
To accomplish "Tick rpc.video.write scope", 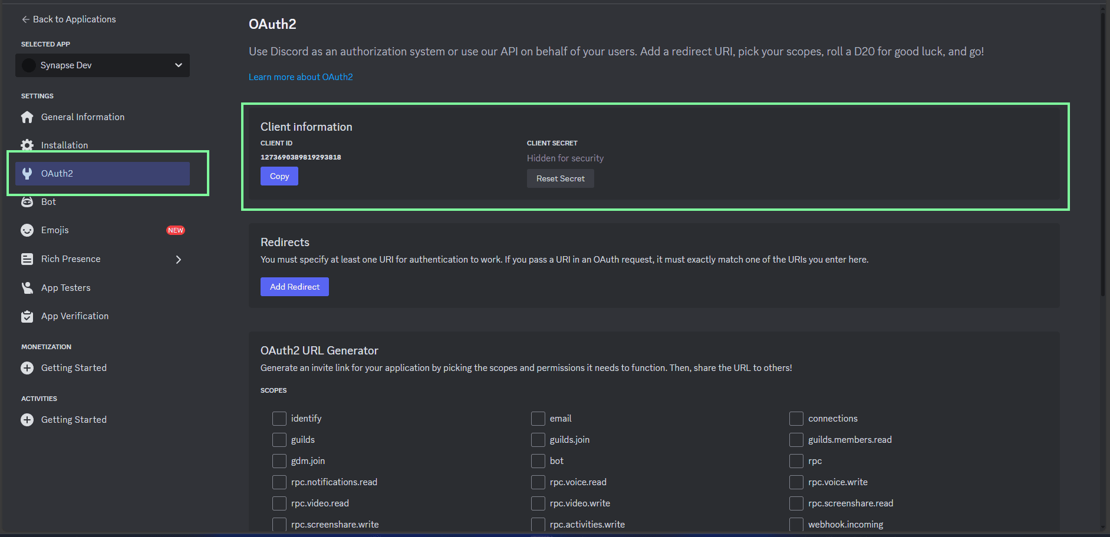I will tap(538, 503).
